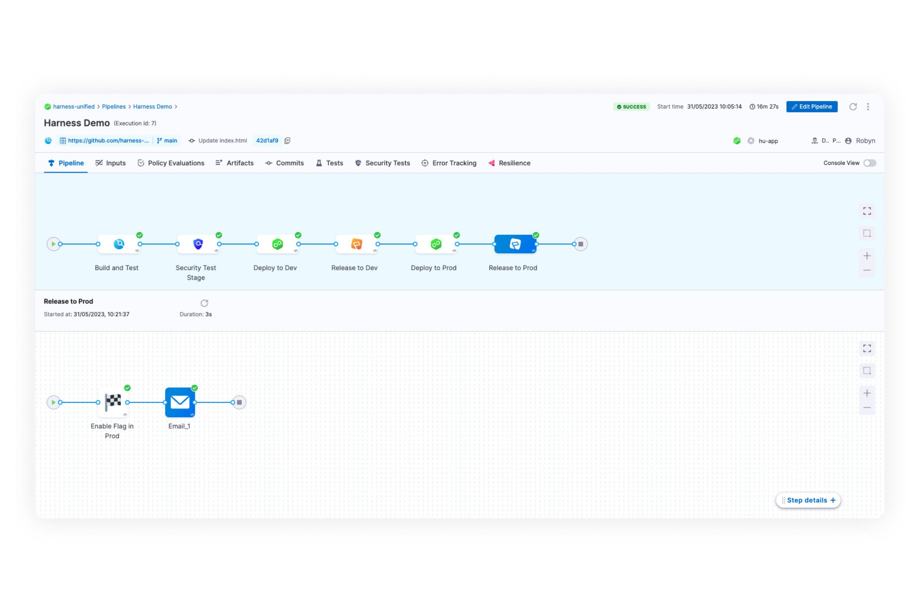This screenshot has height=612, width=919.
Task: Enable the Console View toggle
Action: [x=870, y=163]
